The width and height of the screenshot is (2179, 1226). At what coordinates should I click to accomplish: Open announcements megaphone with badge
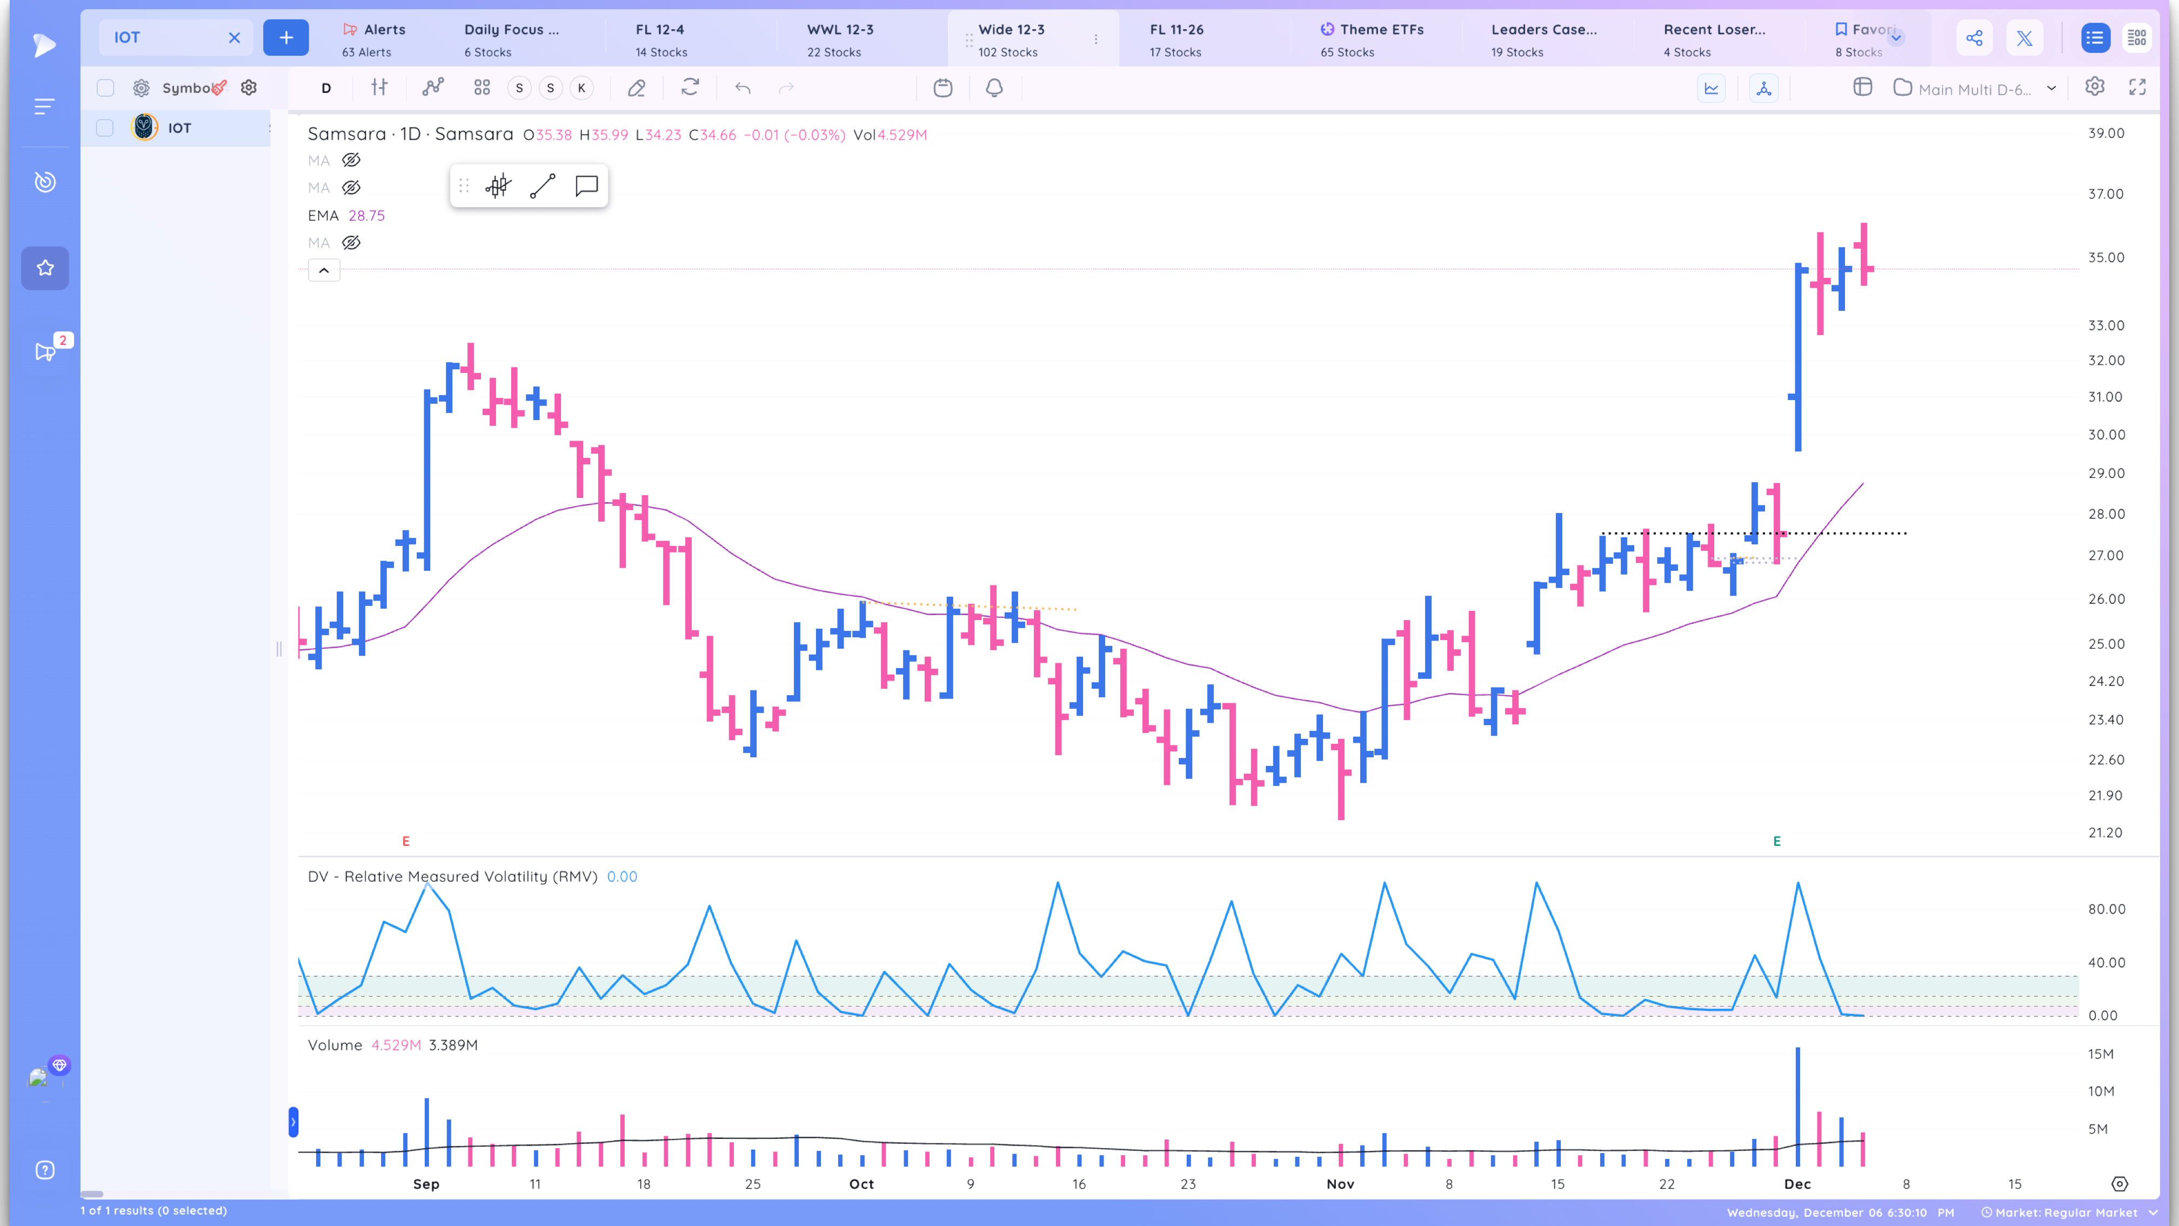45,351
